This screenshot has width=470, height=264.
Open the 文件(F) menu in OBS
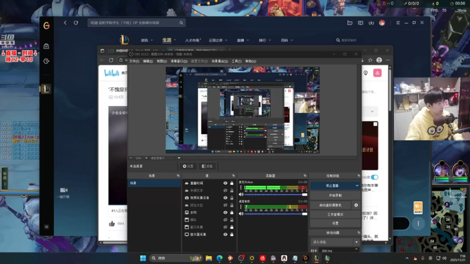134,61
